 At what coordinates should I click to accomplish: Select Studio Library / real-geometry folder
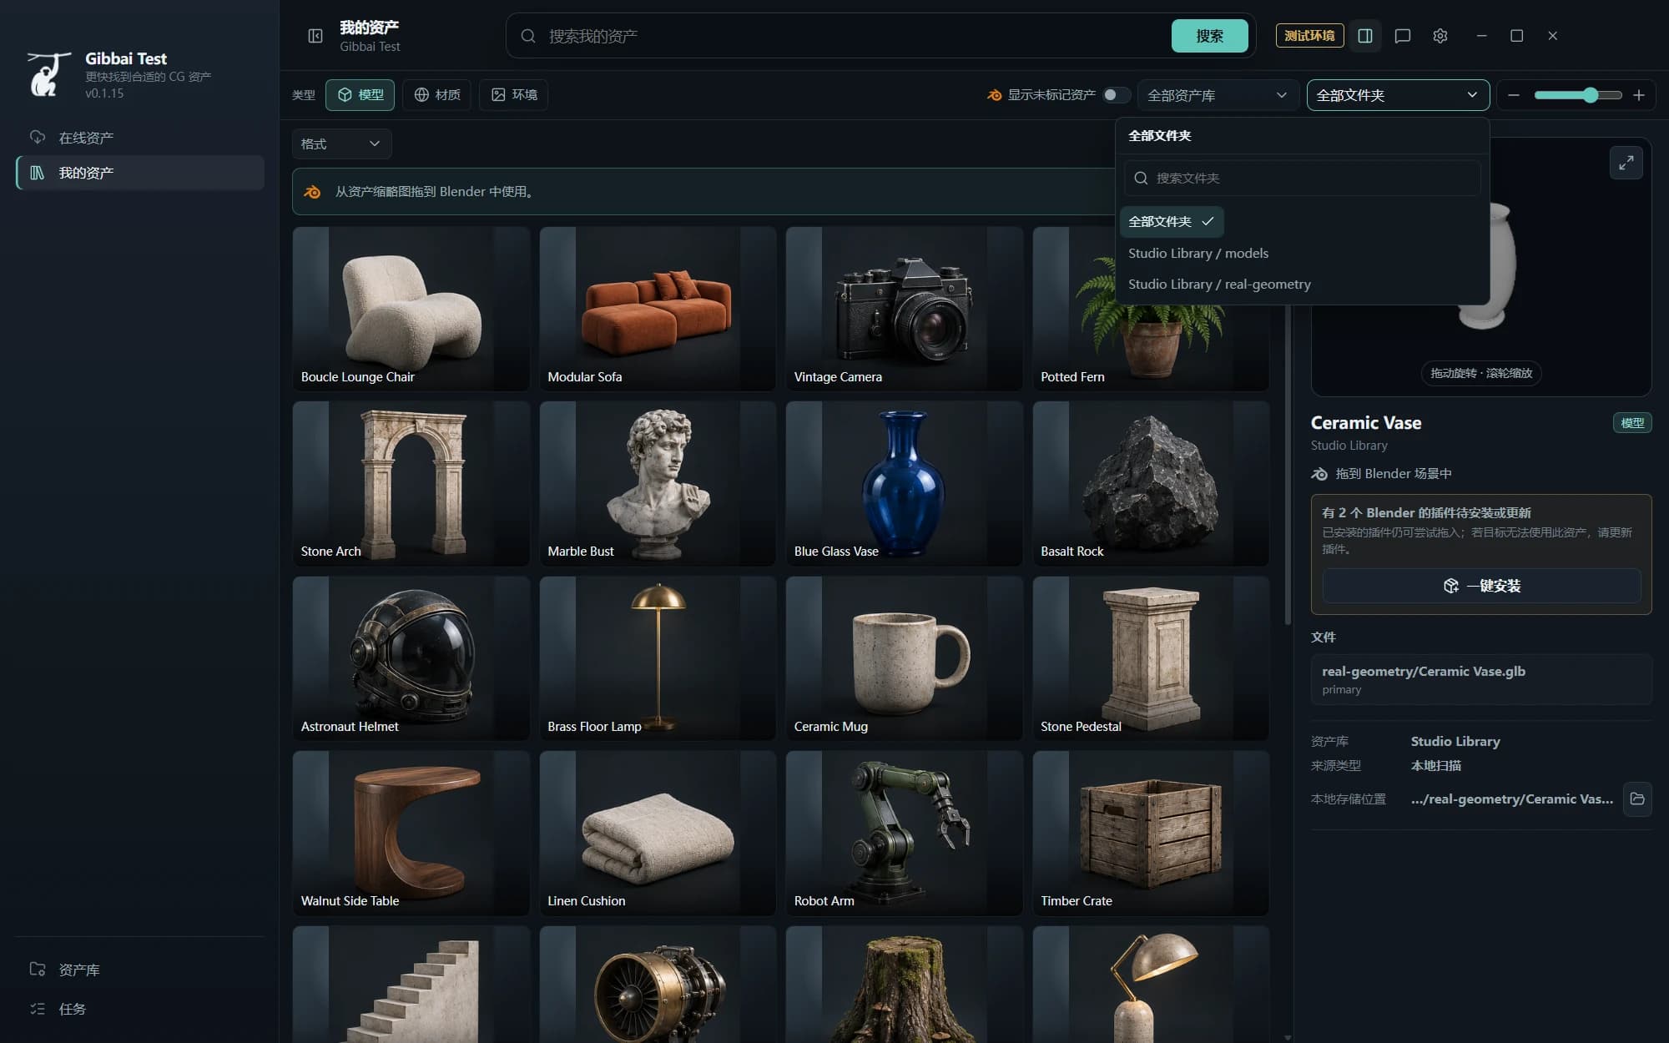click(1219, 285)
